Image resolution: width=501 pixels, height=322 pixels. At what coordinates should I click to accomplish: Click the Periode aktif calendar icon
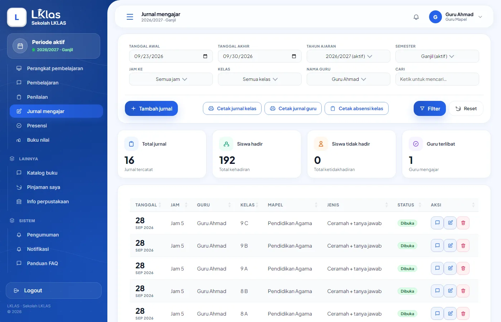coord(20,46)
